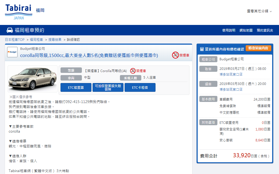
Task: Click the 詳細確認 breadcrumb text
Action: pyautogui.click(x=73, y=39)
